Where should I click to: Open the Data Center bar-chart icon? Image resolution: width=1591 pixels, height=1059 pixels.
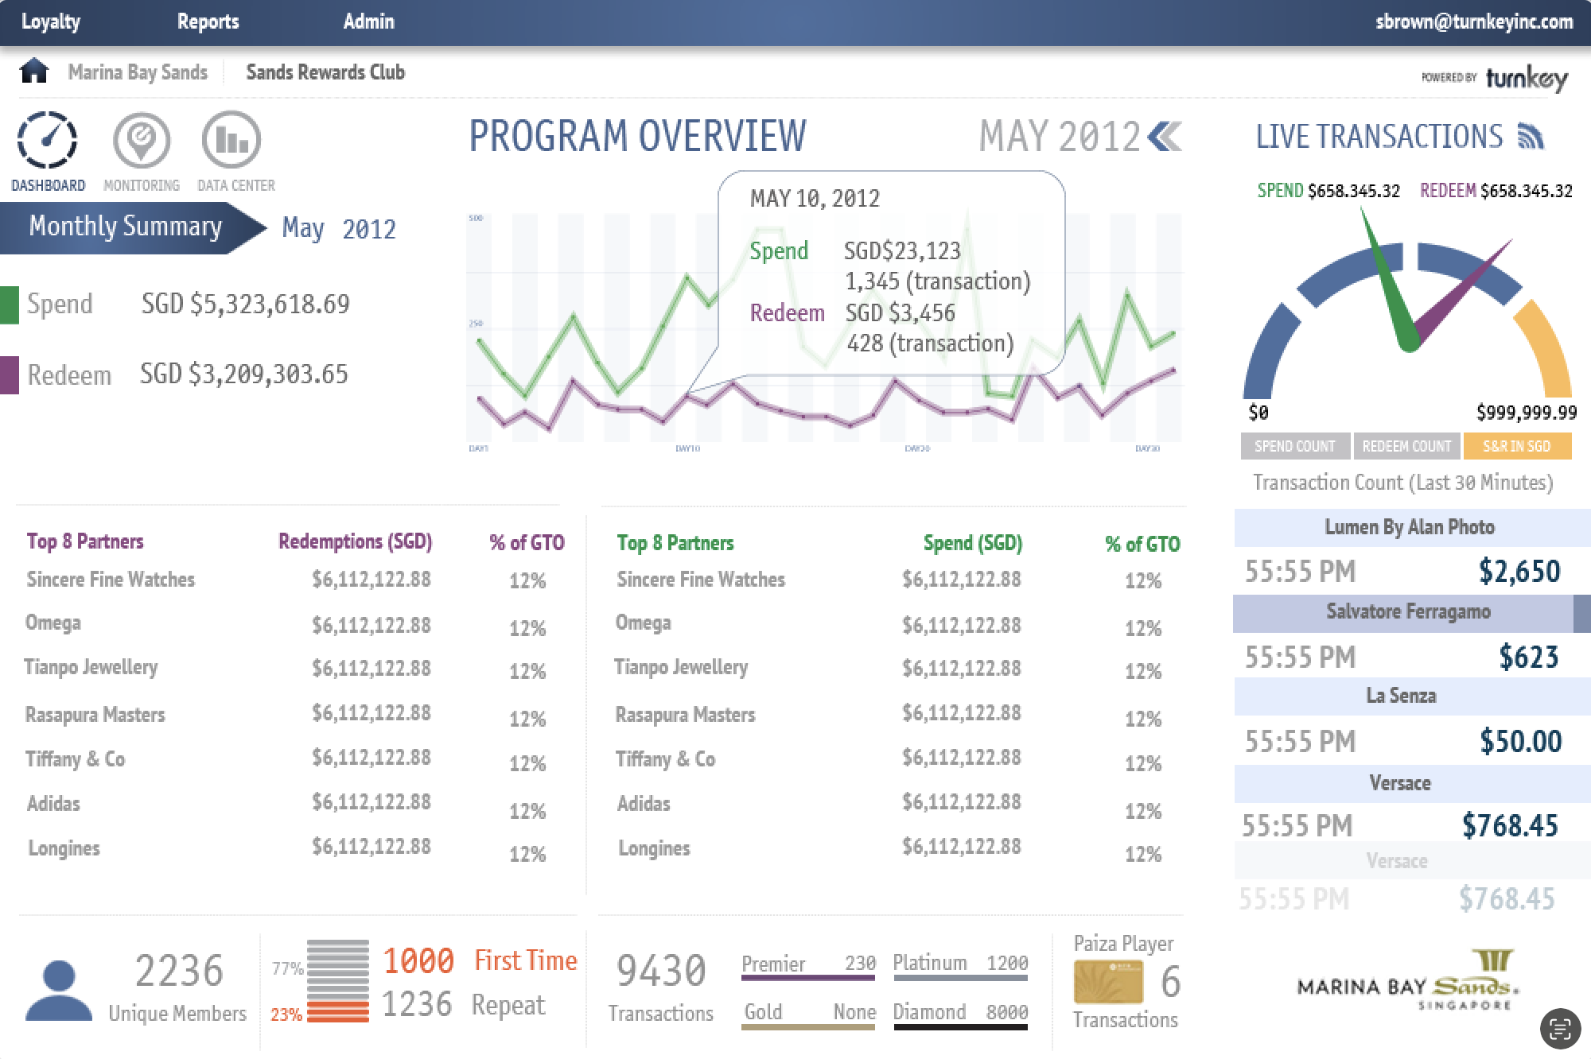tap(231, 141)
